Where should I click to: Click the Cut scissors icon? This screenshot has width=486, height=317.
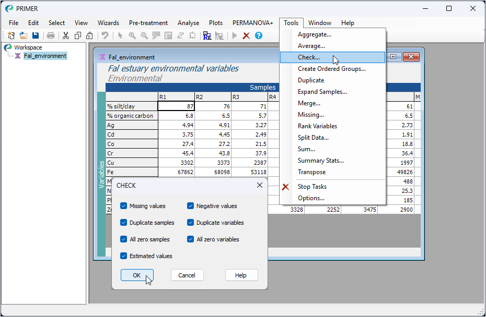(66, 35)
